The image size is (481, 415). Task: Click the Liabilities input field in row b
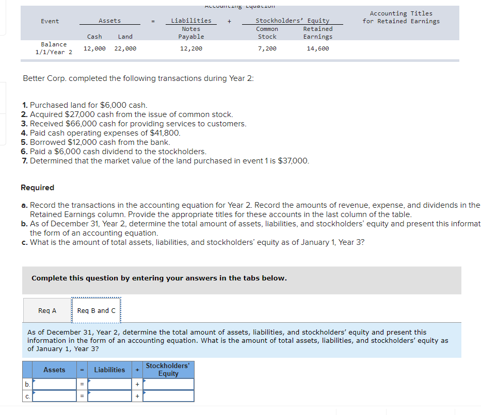tap(110, 384)
